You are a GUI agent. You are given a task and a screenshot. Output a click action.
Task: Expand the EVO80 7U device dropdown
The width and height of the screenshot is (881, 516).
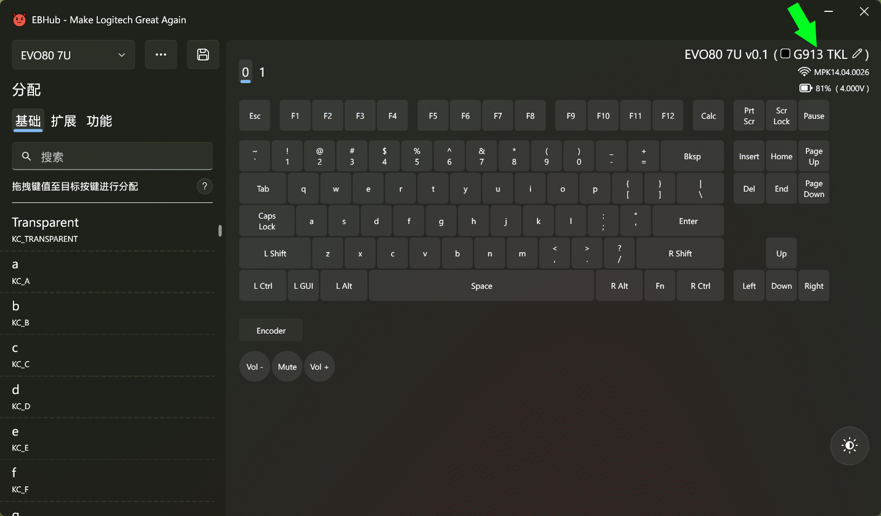pos(73,55)
